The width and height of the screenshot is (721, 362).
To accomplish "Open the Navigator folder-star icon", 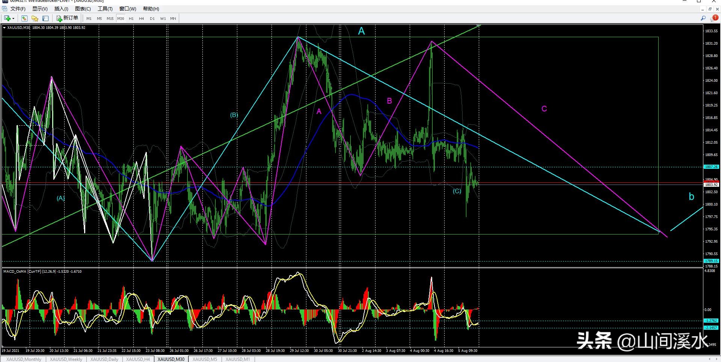I will click(35, 18).
